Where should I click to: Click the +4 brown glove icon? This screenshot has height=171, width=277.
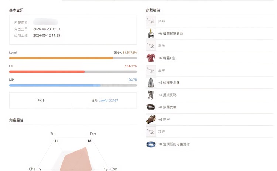(x=151, y=119)
